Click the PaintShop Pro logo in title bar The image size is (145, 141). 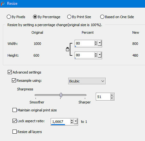coord(3,4)
